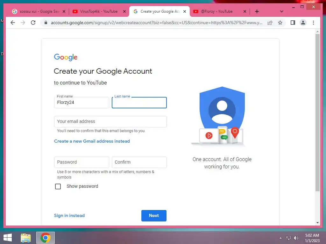This screenshot has width=326, height=244.
Task: Maximize the Chrome window
Action: [x=302, y=7]
